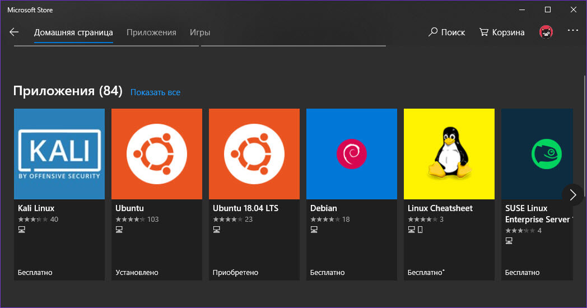
Task: Open the user profile avatar
Action: pyautogui.click(x=546, y=32)
